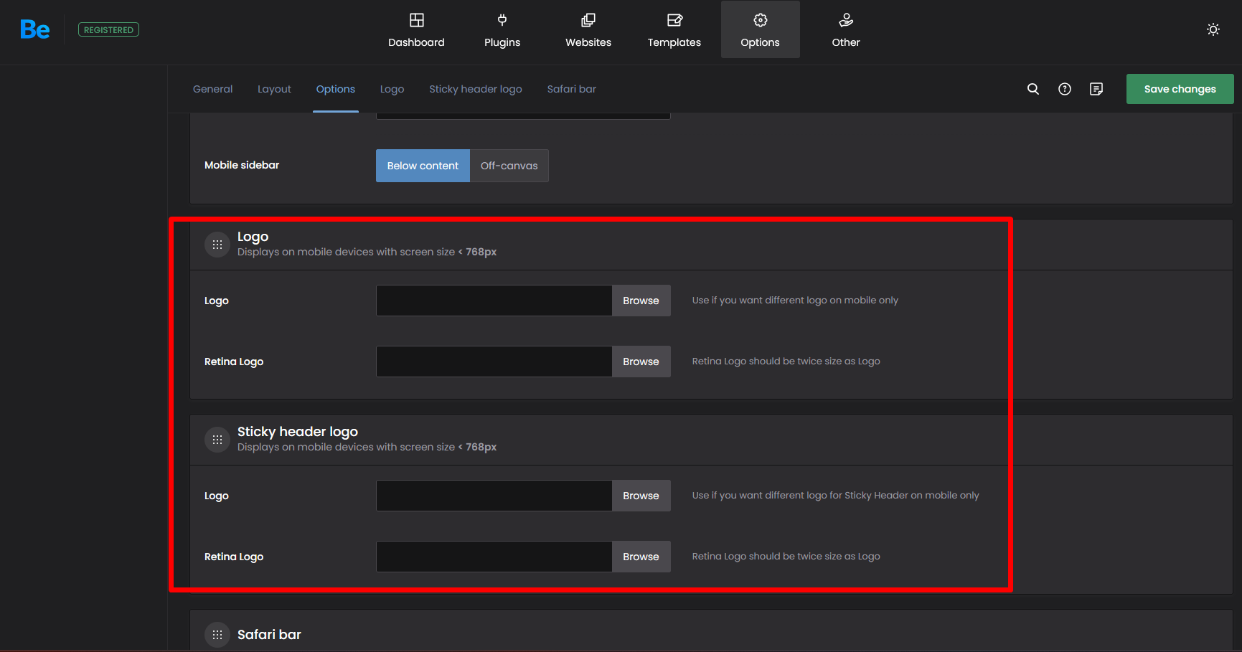Toggle light/dark mode sun icon
The height and width of the screenshot is (652, 1242).
tap(1213, 29)
